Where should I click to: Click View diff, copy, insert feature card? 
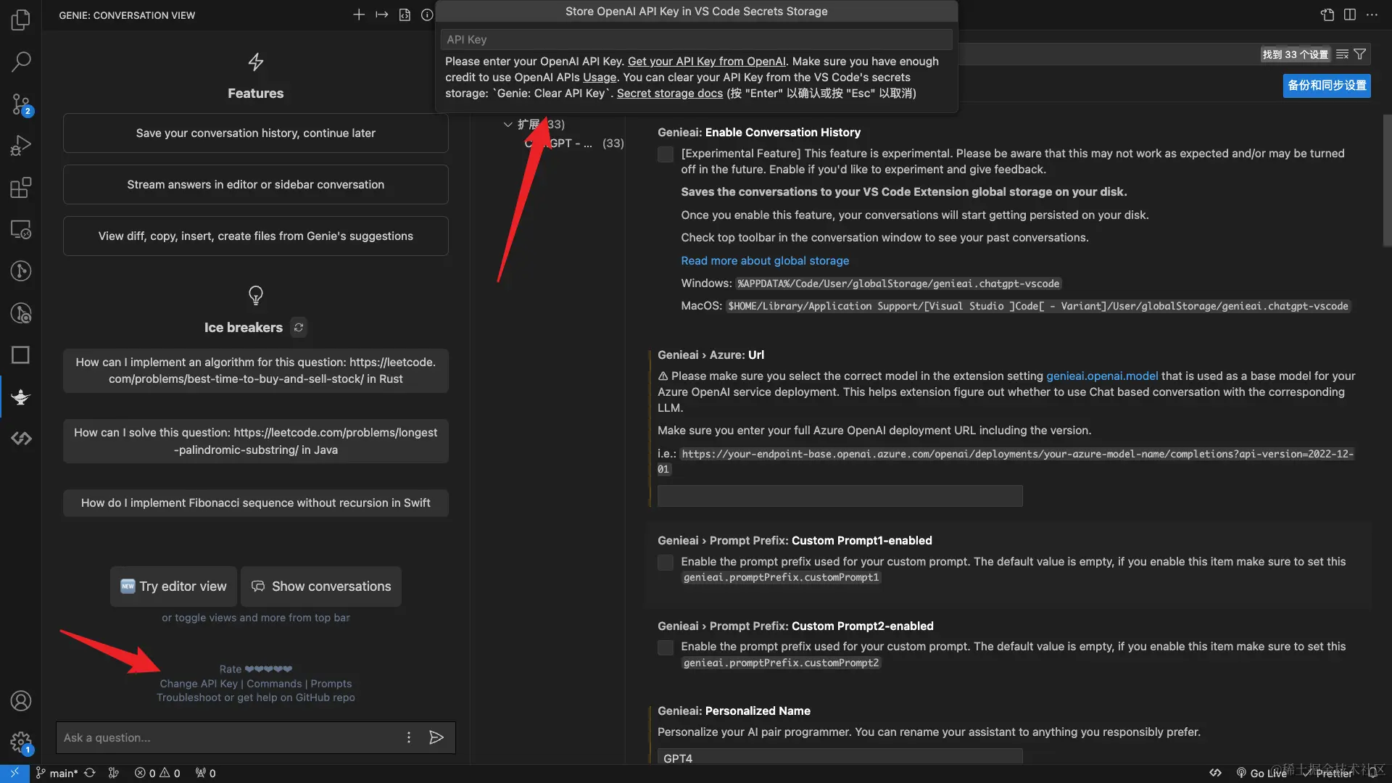click(x=256, y=236)
